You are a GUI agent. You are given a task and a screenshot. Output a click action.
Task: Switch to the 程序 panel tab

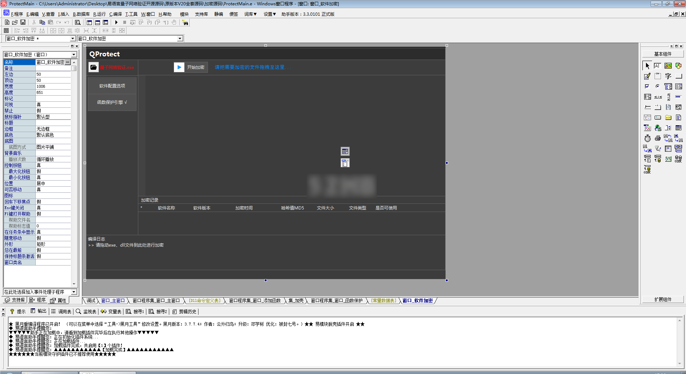tap(38, 300)
